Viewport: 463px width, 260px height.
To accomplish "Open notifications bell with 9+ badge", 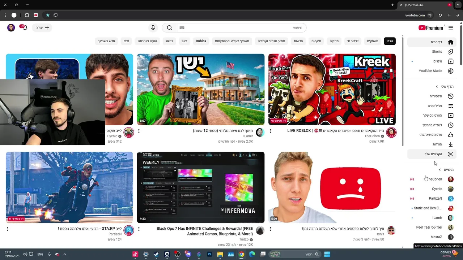I will point(24,28).
